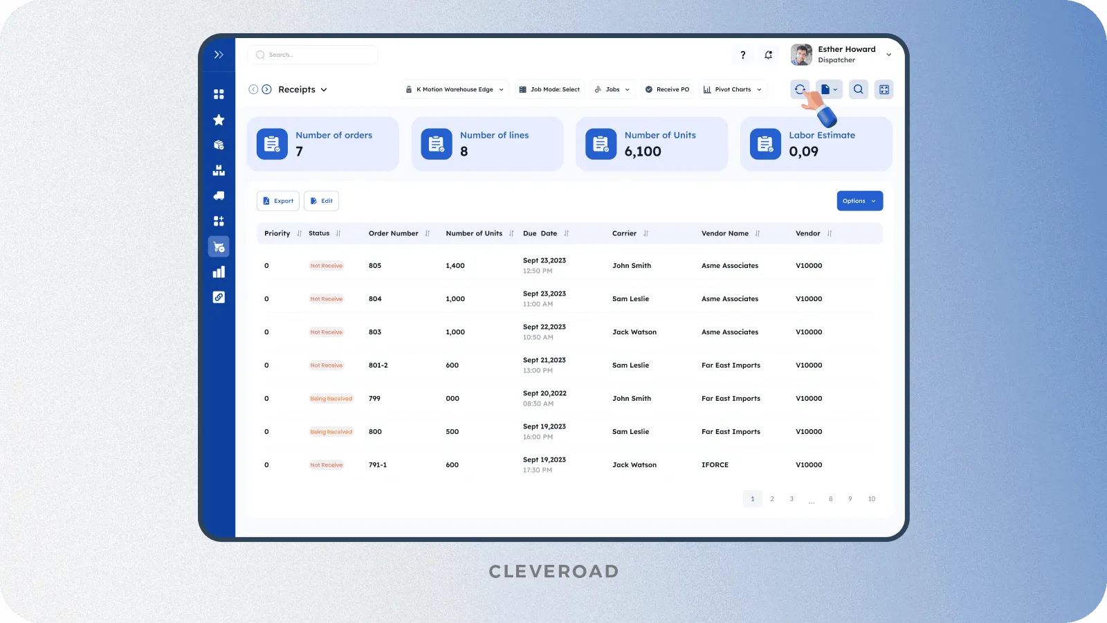
Task: Open notifications with the bell icon
Action: 768,55
